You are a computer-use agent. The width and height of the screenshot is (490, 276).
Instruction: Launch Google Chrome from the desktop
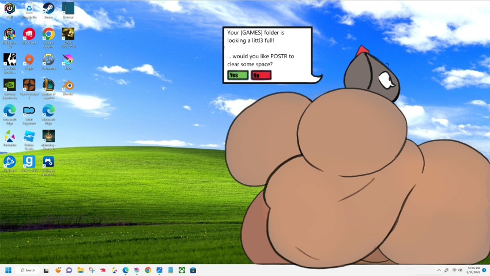(48, 34)
